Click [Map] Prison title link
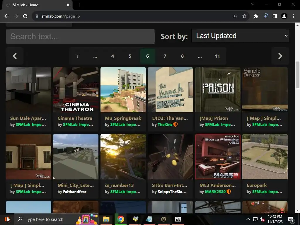 pos(214,118)
